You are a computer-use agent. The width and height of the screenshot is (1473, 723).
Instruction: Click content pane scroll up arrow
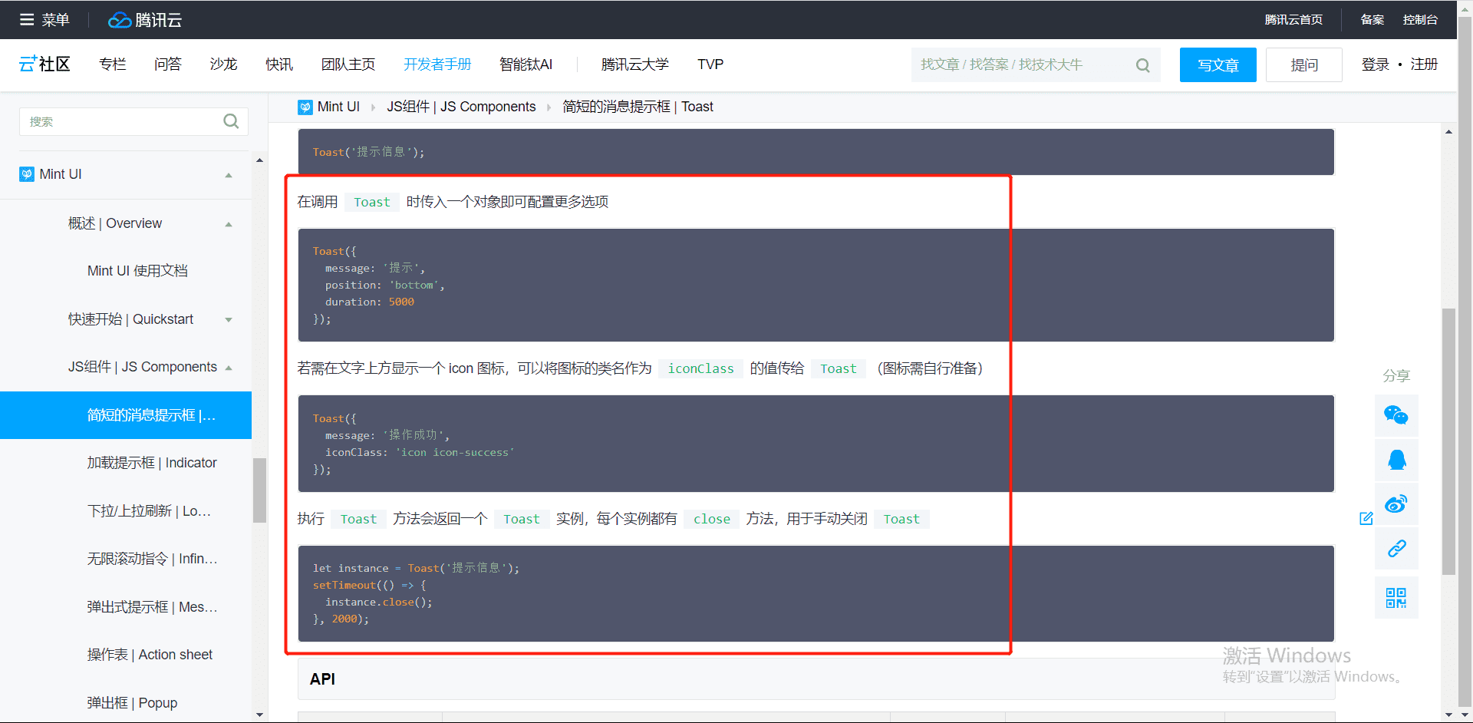[1448, 132]
